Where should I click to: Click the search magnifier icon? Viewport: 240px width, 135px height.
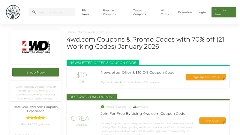pyautogui.click(x=34, y=12)
